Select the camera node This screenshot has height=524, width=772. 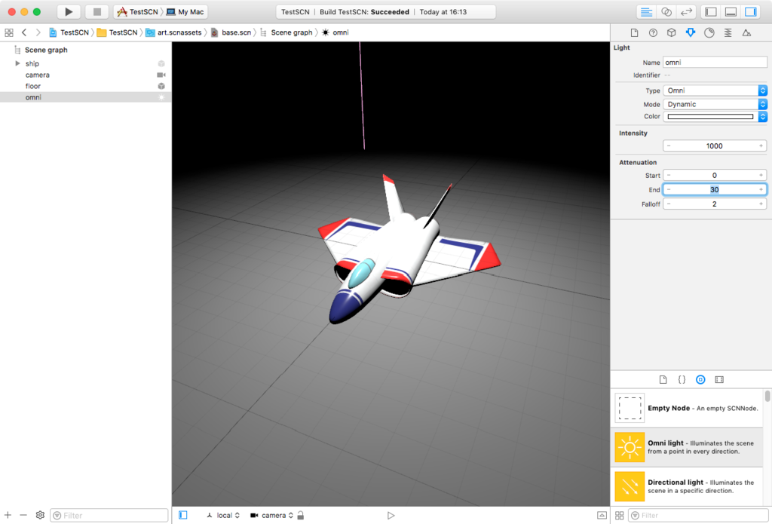click(38, 75)
